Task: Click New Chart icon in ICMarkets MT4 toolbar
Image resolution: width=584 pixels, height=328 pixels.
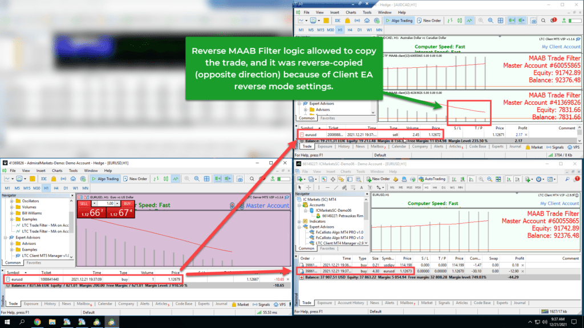Action: coord(300,179)
